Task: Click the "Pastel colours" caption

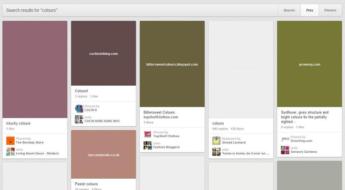Action: tap(86, 184)
